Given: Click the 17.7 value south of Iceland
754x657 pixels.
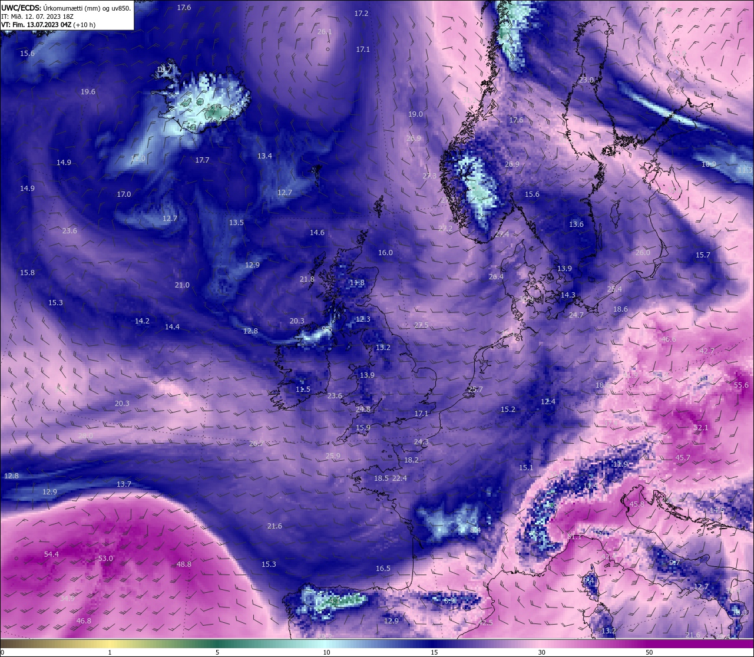Looking at the screenshot, I should (x=202, y=160).
